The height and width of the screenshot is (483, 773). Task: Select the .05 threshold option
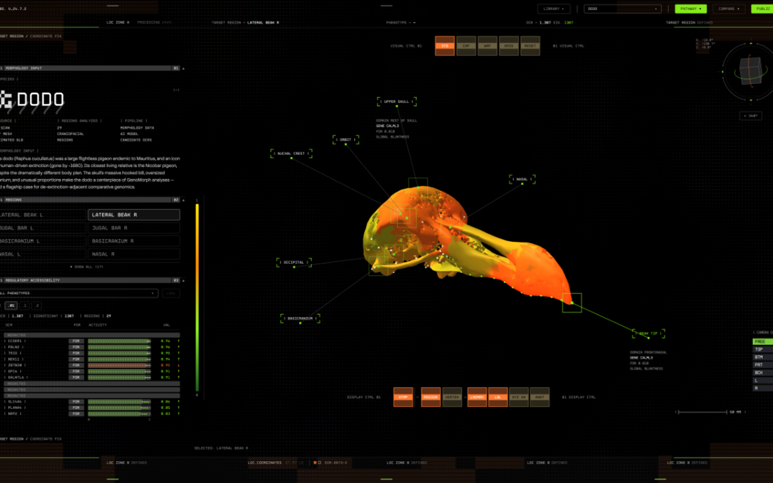tap(12, 305)
